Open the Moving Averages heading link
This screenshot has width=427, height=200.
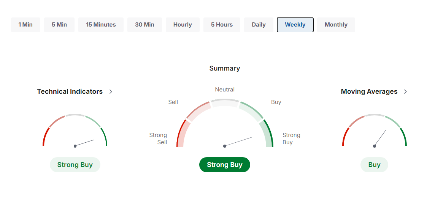[x=369, y=91]
